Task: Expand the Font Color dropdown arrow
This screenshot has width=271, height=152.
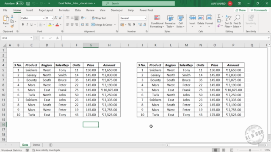Action: click(61, 24)
